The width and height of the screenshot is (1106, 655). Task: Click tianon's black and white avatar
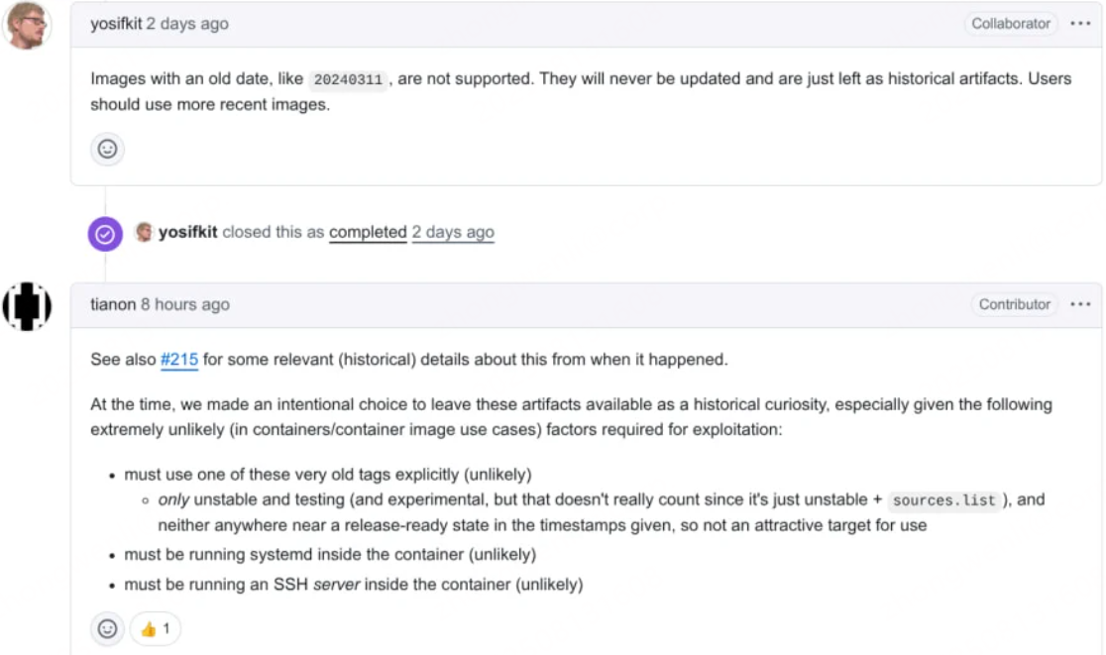pos(27,306)
